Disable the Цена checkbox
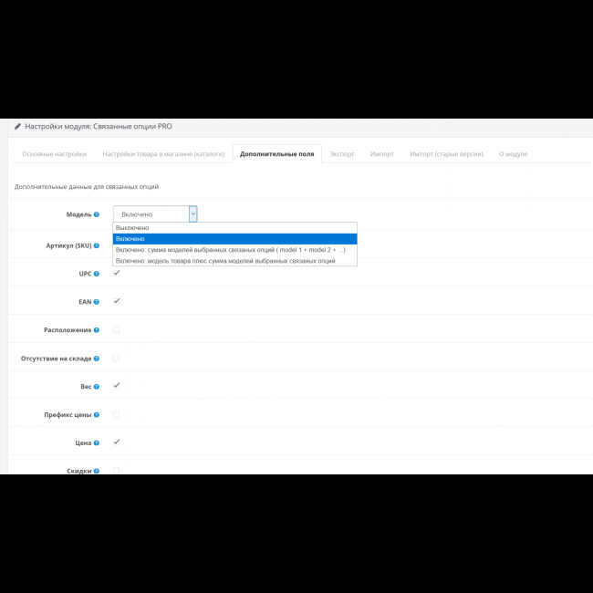 click(x=116, y=442)
